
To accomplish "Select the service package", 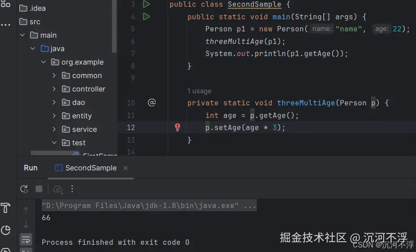I will click(79, 129).
